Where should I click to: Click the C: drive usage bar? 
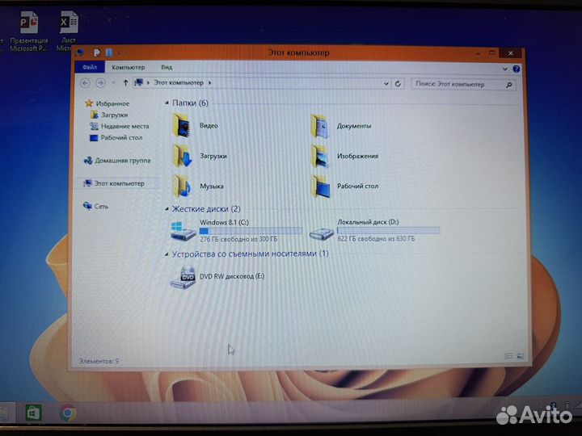click(x=251, y=231)
